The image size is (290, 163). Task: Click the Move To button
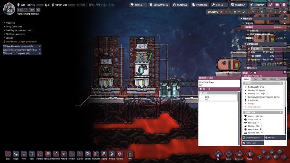click(275, 137)
